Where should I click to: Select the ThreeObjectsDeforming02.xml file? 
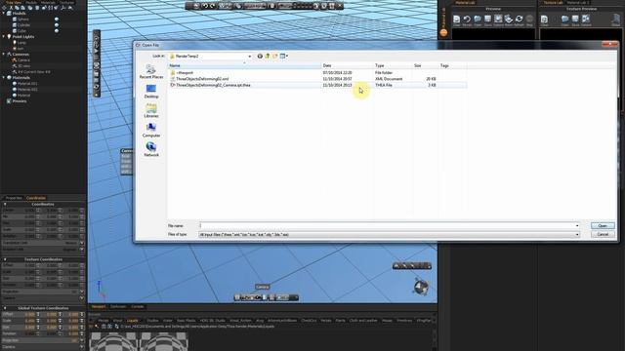(x=202, y=79)
